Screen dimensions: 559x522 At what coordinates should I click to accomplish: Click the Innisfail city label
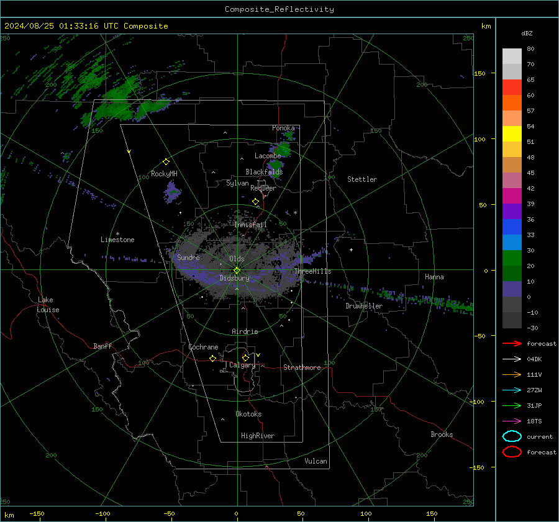point(250,225)
